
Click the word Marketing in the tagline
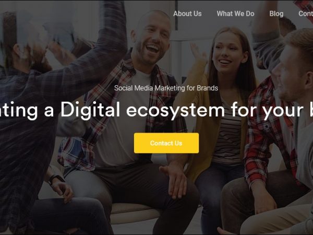click(x=170, y=88)
